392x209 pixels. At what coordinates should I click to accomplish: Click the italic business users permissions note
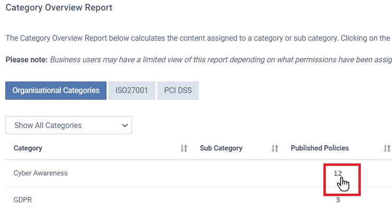coord(221,59)
